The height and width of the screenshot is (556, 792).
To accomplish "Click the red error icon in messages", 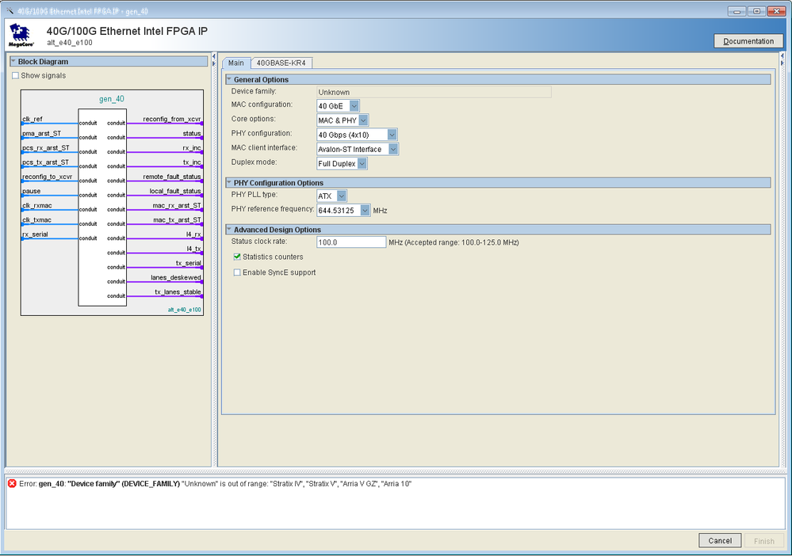I will 12,484.
